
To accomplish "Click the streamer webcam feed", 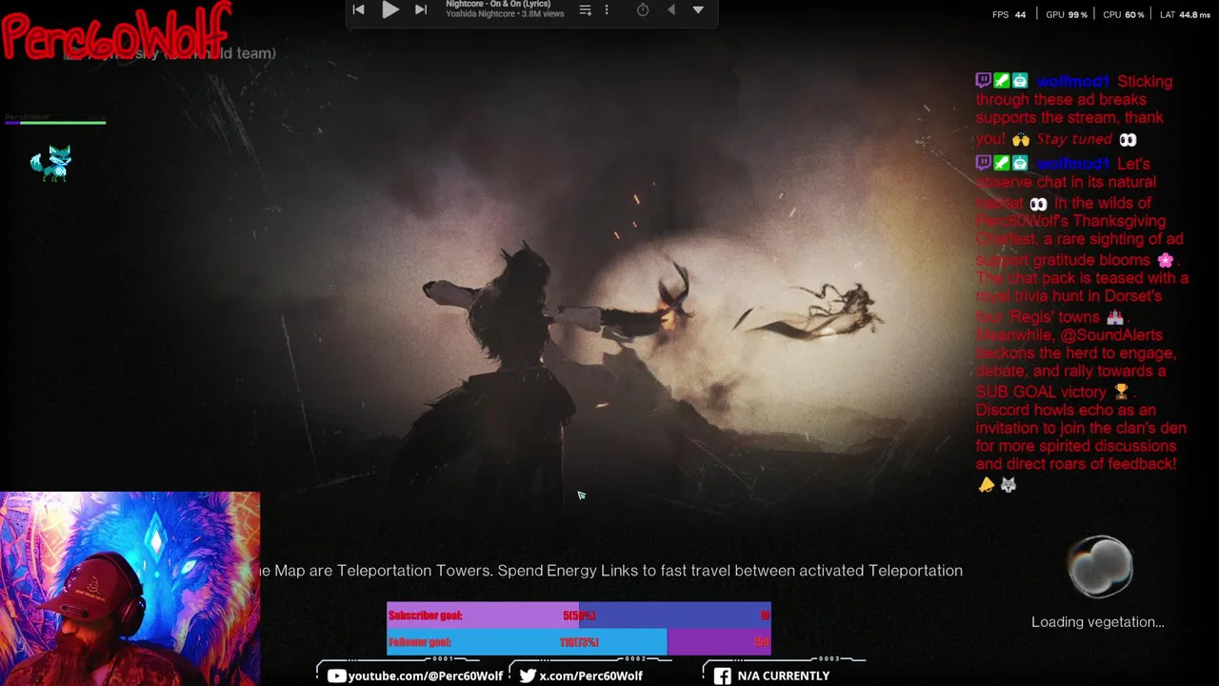I will [x=130, y=589].
